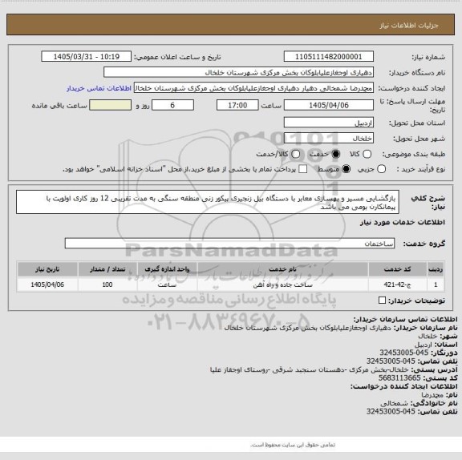Click the buyer organization name field

239,72
